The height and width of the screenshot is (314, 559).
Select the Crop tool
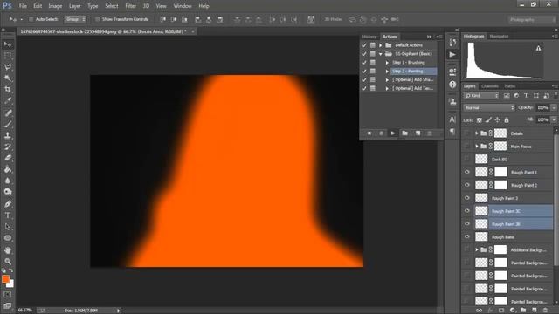(x=8, y=89)
